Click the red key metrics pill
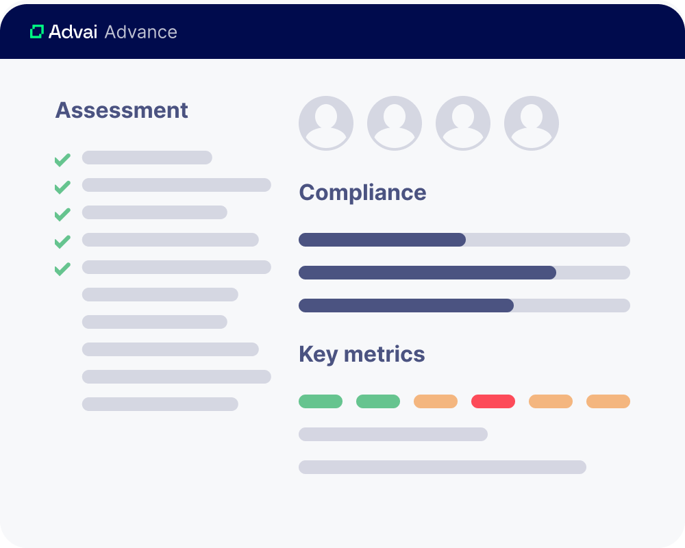The height and width of the screenshot is (548, 685). click(493, 401)
